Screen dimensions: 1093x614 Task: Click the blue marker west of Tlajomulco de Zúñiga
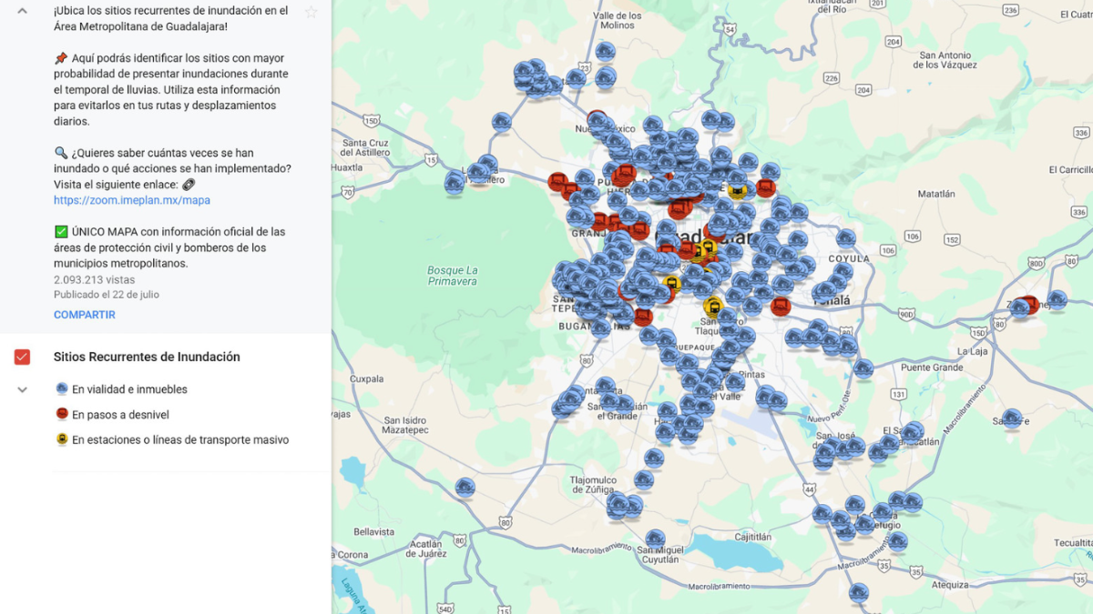click(x=465, y=488)
